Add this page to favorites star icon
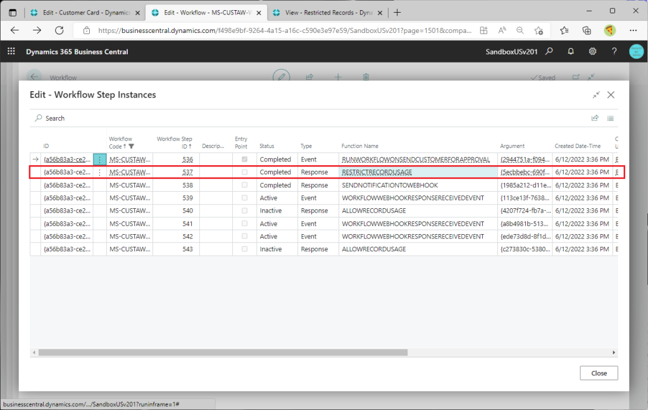 (539, 30)
